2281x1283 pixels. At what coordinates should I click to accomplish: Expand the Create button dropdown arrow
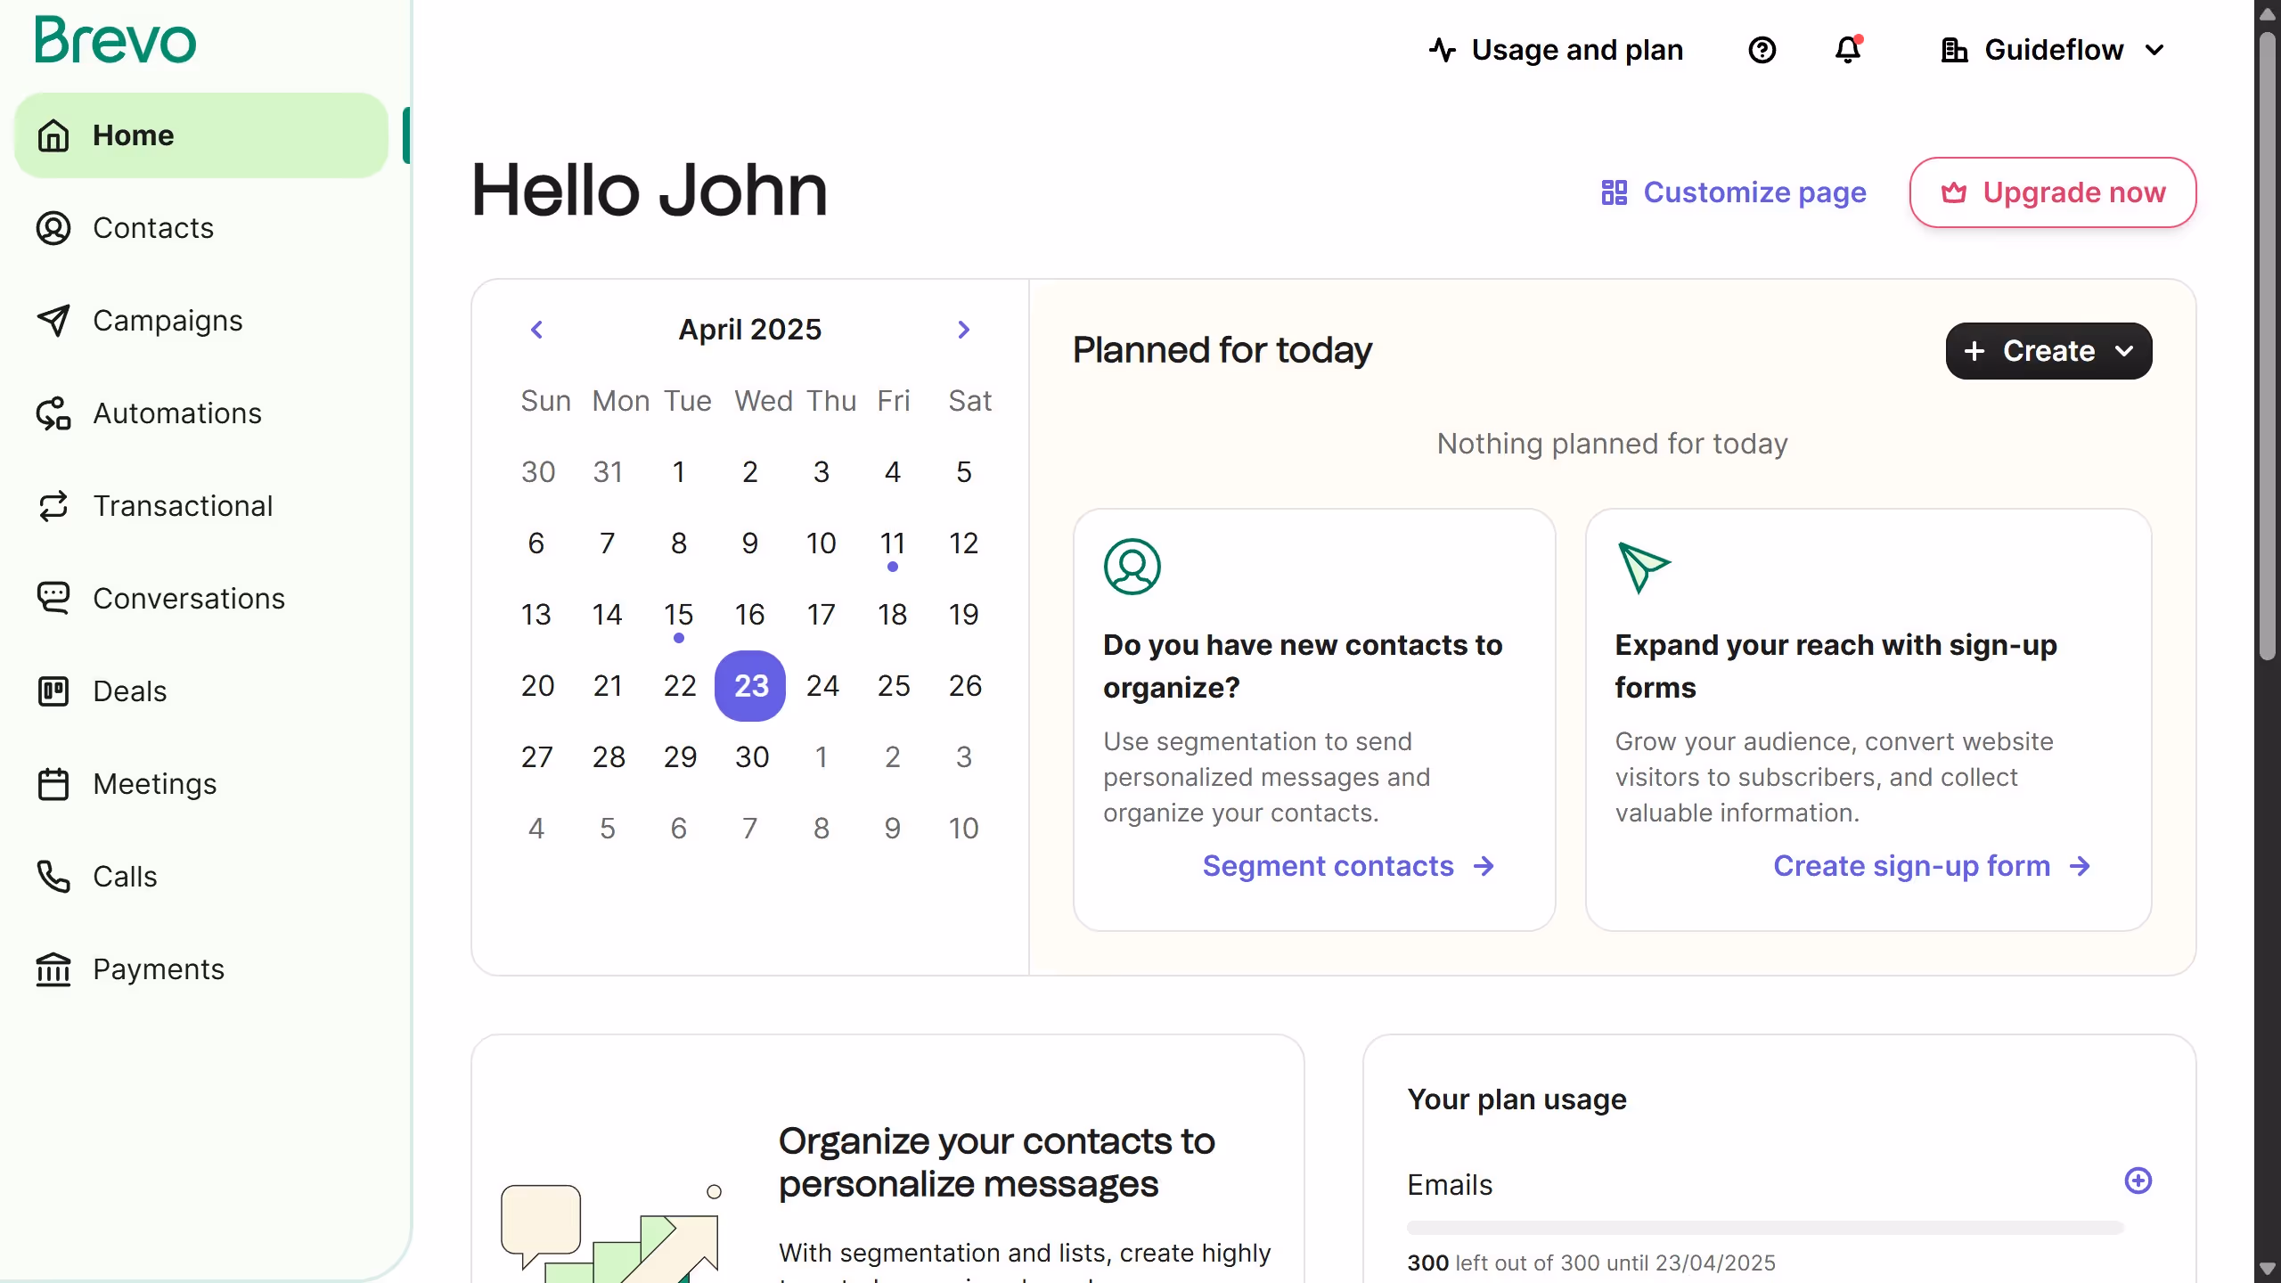2124,351
